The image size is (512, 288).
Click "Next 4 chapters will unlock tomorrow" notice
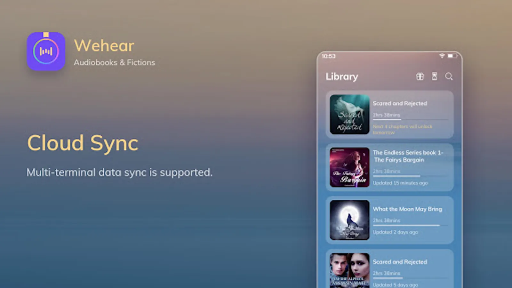403,129
